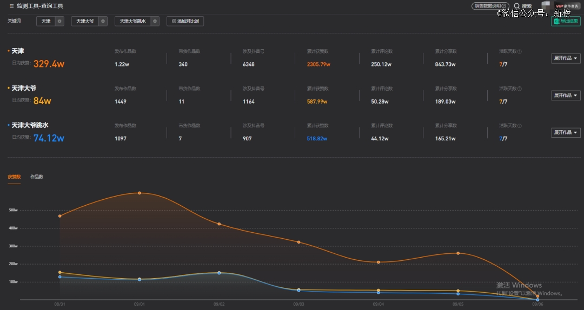This screenshot has height=310, width=584.
Task: Click the gear icon on 天津 keyword
Action: click(x=59, y=21)
